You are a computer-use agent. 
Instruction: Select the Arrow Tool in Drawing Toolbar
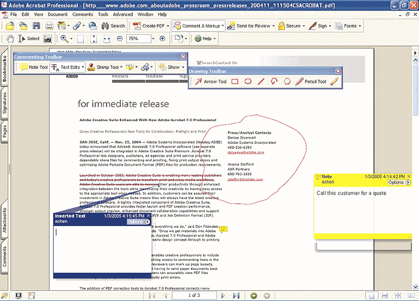click(x=211, y=82)
